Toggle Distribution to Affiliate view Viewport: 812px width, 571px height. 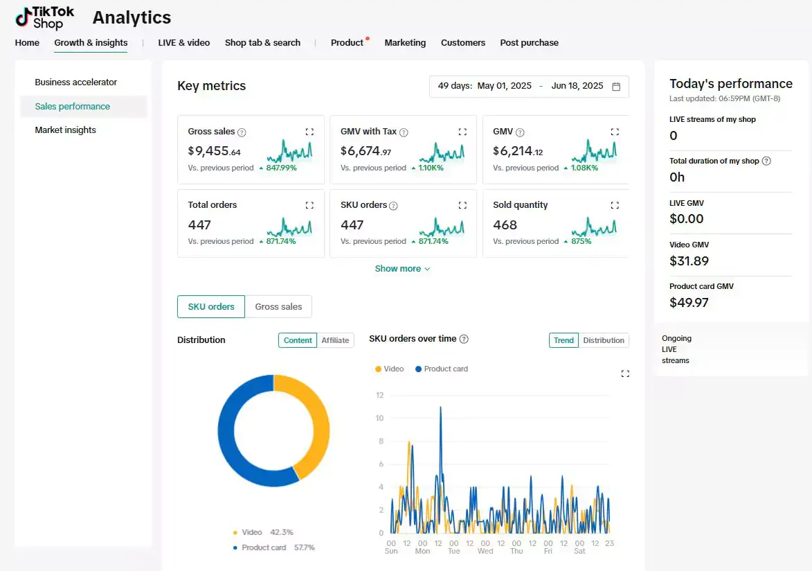[x=335, y=340]
